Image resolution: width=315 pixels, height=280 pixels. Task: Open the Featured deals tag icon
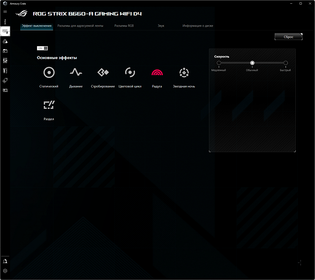click(5, 81)
